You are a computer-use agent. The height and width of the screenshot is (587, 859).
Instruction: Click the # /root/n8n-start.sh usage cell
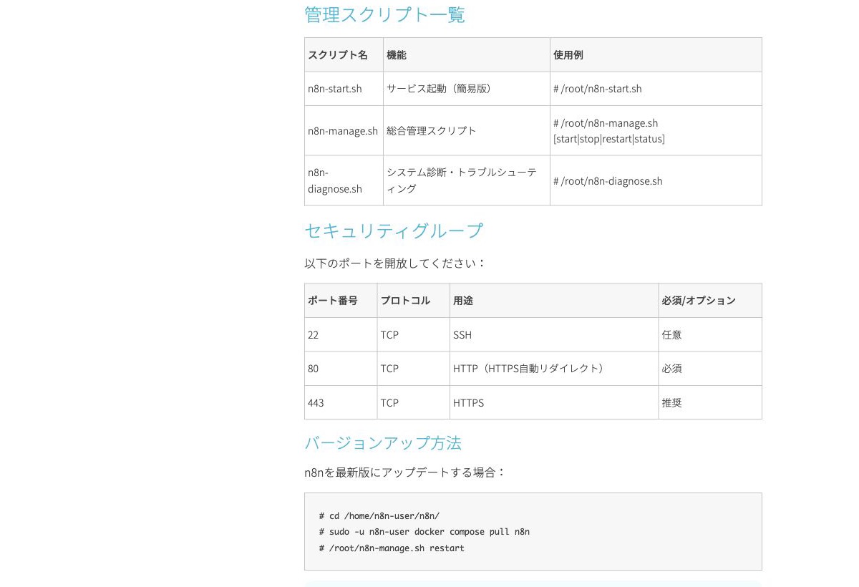click(x=656, y=89)
